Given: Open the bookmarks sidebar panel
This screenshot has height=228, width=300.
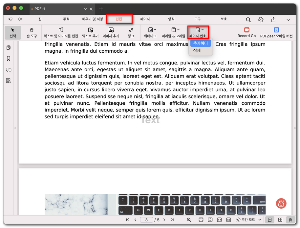Looking at the screenshot, I should (x=9, y=59).
